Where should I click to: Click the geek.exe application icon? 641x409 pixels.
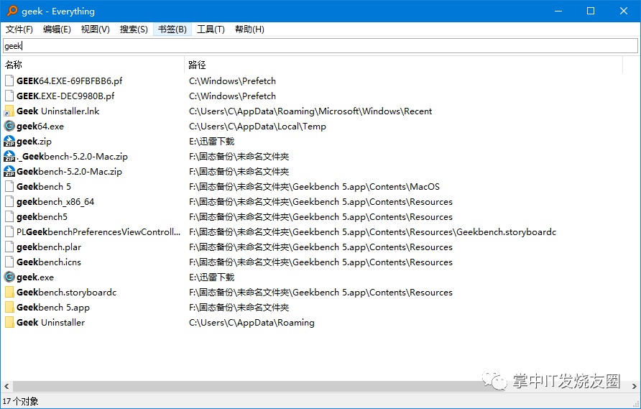(9, 277)
